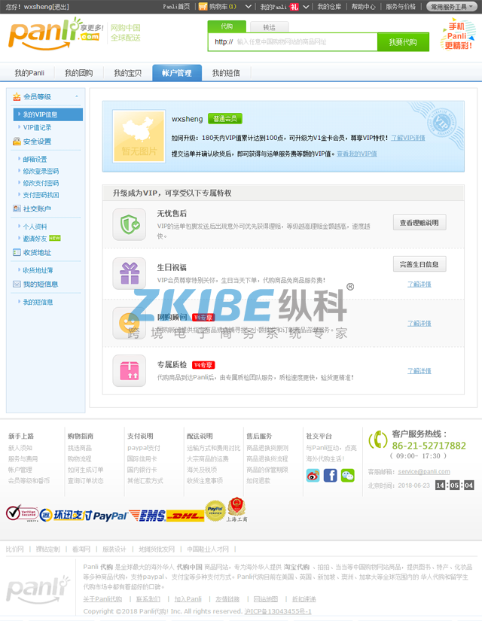Click the 我要代购 green button
Image resolution: width=482 pixels, height=621 pixels.
[x=403, y=42]
